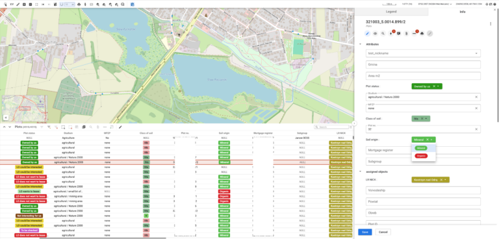Switch to the Legend tab

tap(391, 12)
